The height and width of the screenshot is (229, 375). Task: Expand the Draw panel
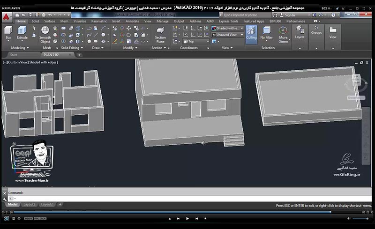pos(98,48)
